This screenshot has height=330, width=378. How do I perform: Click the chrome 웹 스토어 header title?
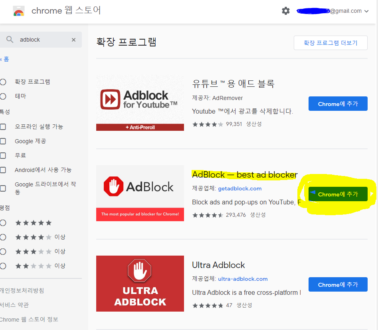66,10
